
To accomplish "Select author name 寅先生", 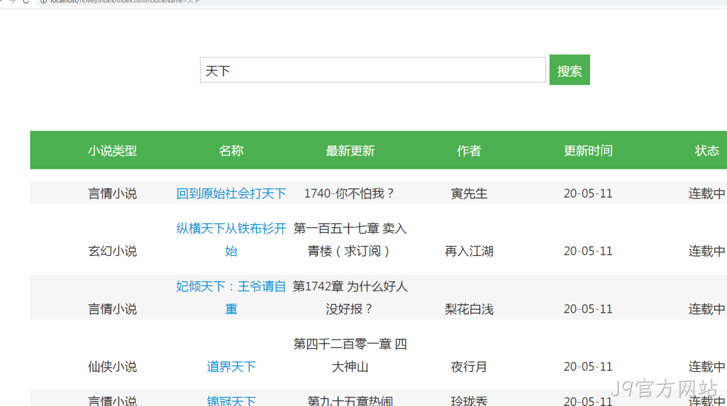I will (x=469, y=194).
